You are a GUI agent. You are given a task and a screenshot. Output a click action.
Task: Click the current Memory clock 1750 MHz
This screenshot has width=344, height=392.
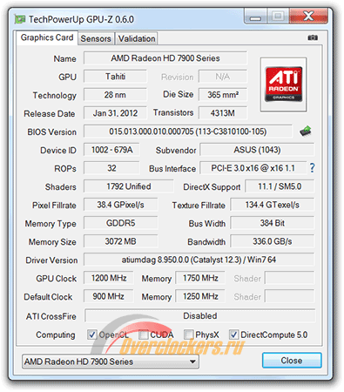tap(200, 278)
